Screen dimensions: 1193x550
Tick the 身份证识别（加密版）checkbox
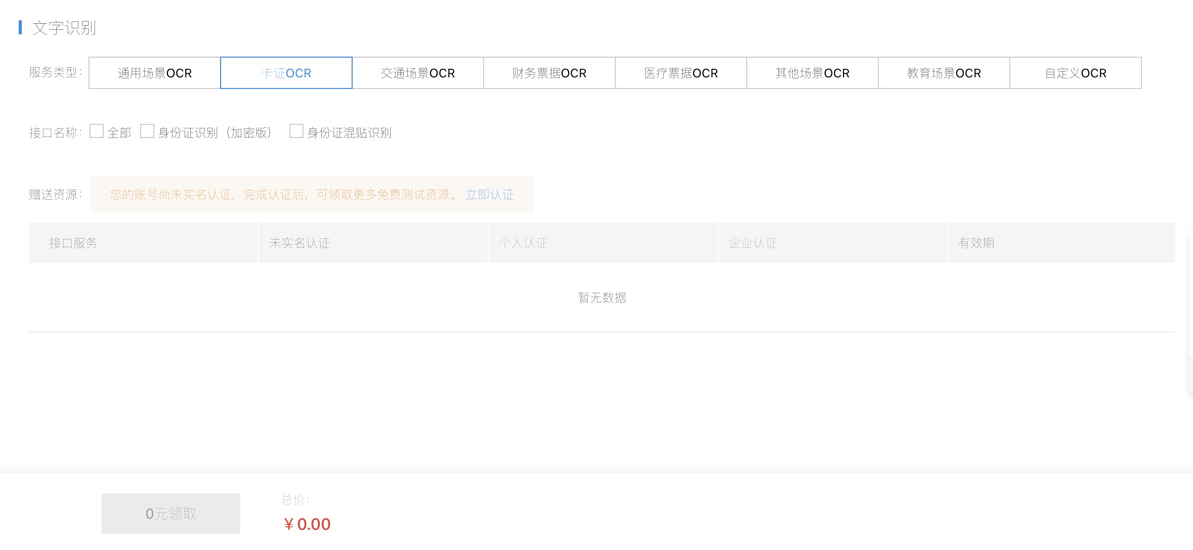(x=147, y=131)
